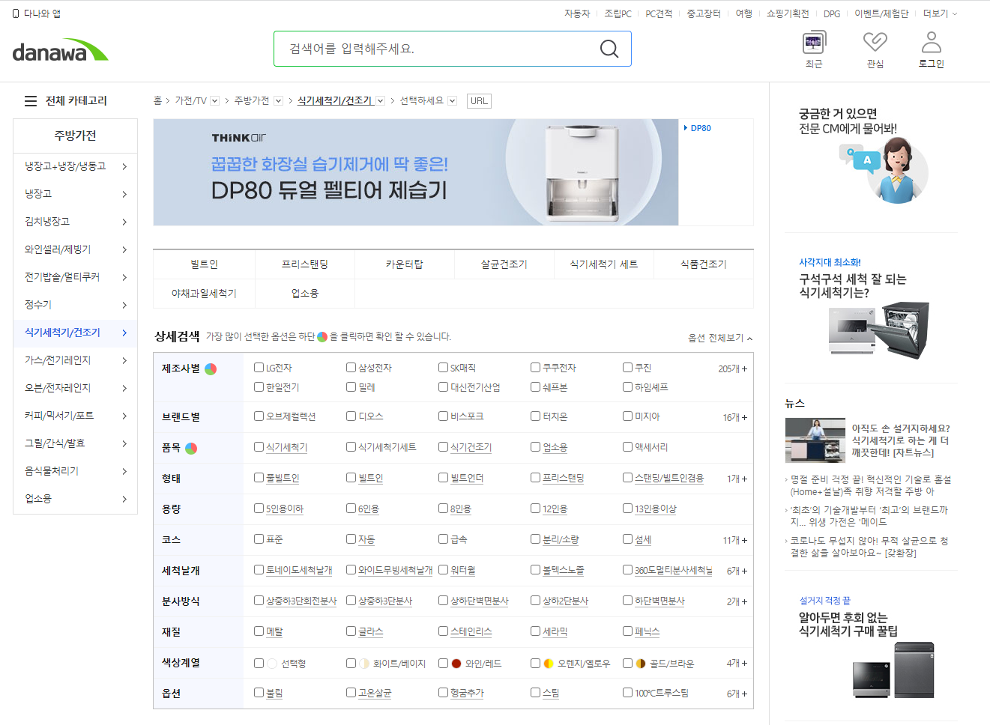Open the hamburger menu for 전체 카테고리
This screenshot has width=990, height=725.
tap(31, 101)
